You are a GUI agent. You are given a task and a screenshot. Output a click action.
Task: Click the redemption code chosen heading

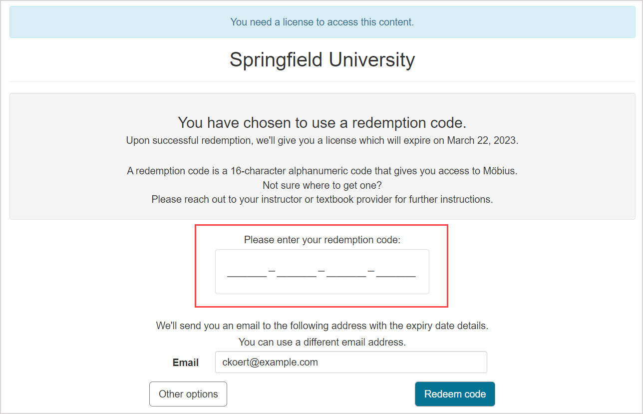322,122
